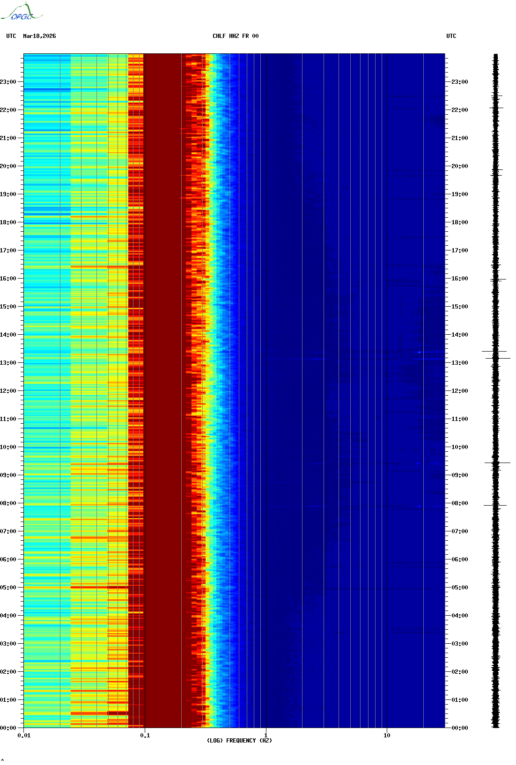The width and height of the screenshot is (516, 765).
Task: Click the 03:00 label on right time axis
Action: tap(459, 644)
